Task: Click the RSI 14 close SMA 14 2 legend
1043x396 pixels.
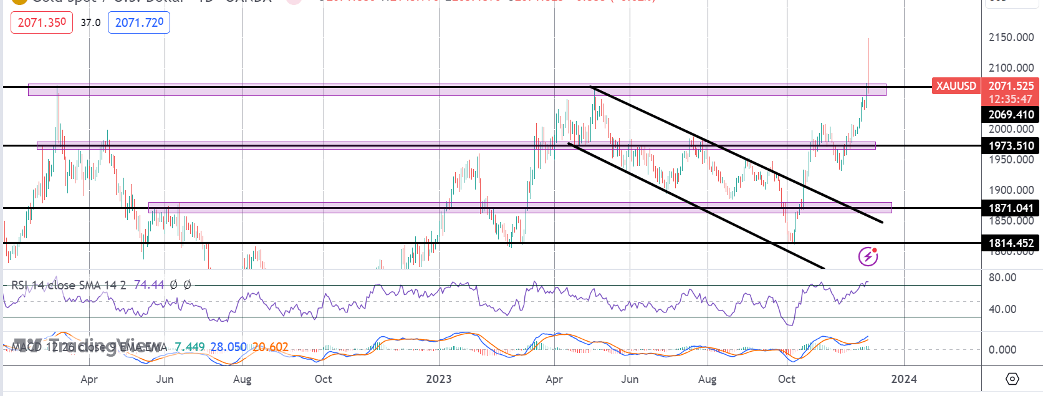Action: 69,285
